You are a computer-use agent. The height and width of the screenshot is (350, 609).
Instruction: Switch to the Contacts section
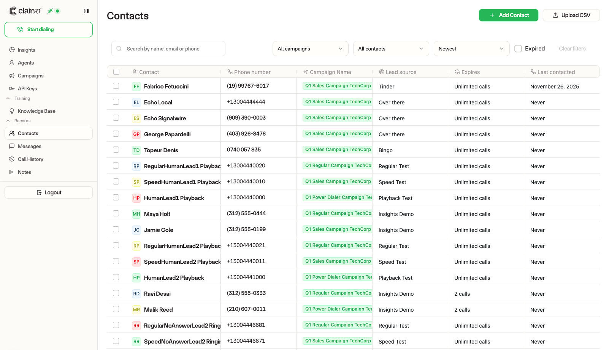click(27, 133)
